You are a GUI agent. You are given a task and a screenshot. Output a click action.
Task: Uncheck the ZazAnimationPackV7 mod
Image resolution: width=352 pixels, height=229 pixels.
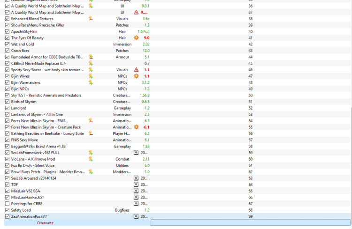7,216
